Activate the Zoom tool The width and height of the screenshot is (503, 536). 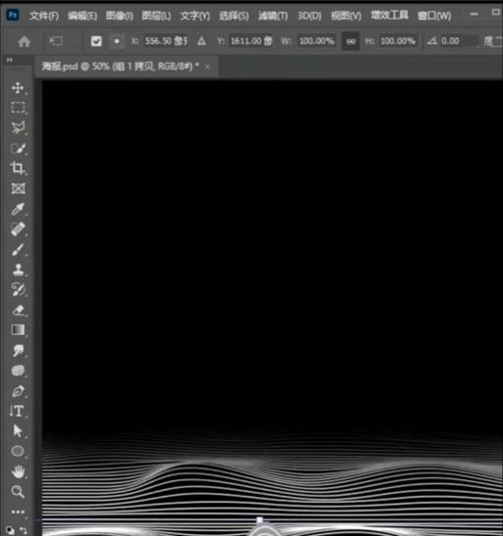click(18, 492)
